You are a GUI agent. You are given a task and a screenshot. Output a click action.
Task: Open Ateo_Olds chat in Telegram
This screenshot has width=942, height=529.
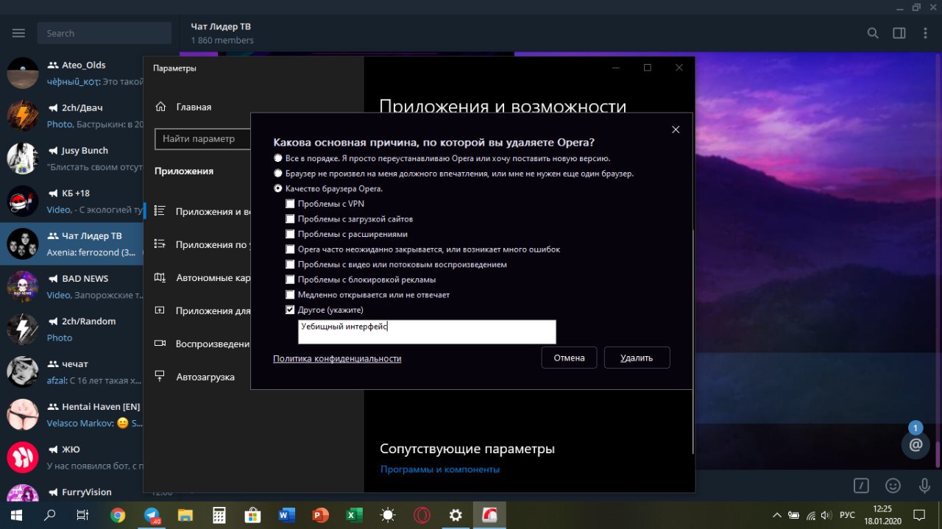coord(71,73)
